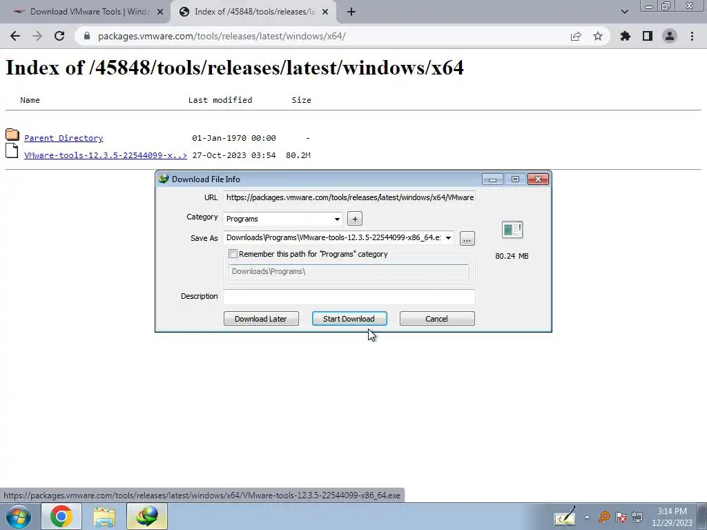The width and height of the screenshot is (707, 530).
Task: Click the 27-Oct-2023 03:54 date
Action: click(x=234, y=155)
